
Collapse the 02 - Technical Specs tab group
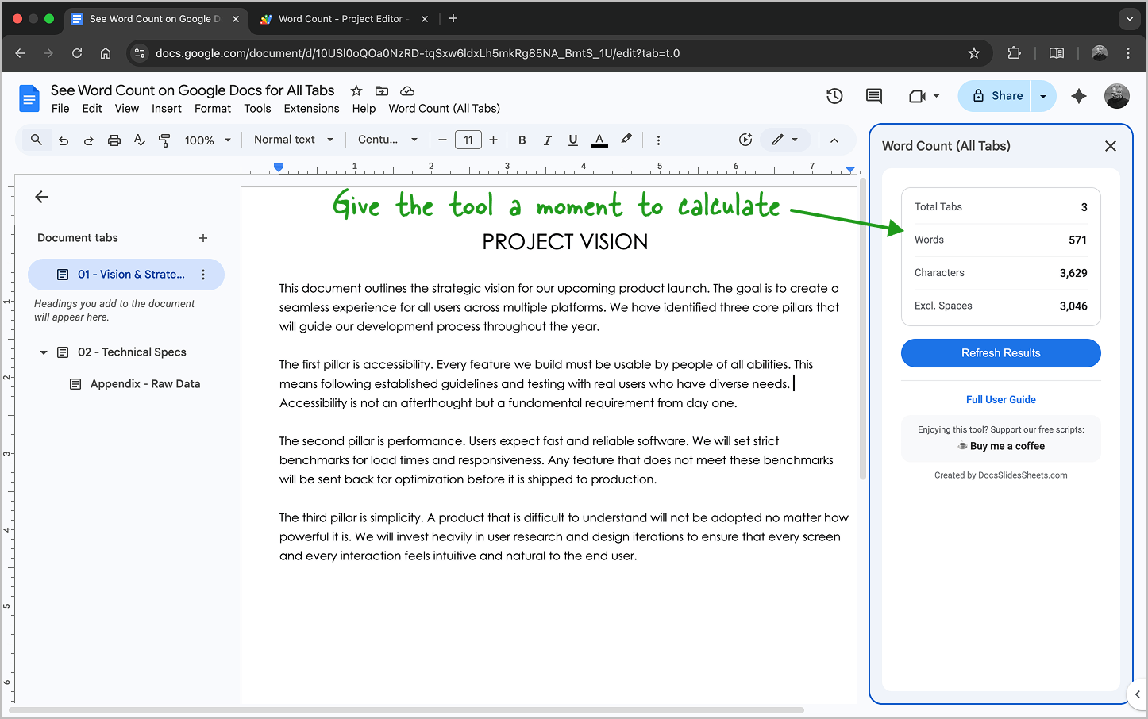click(x=43, y=352)
